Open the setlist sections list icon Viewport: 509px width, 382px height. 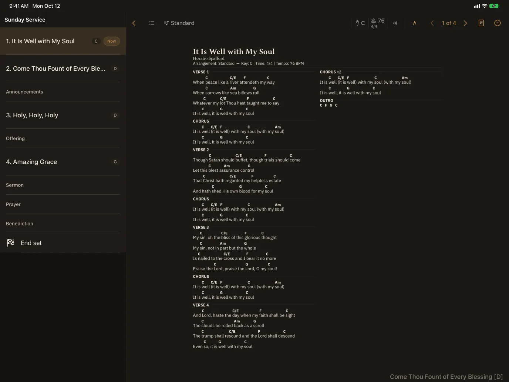[152, 23]
